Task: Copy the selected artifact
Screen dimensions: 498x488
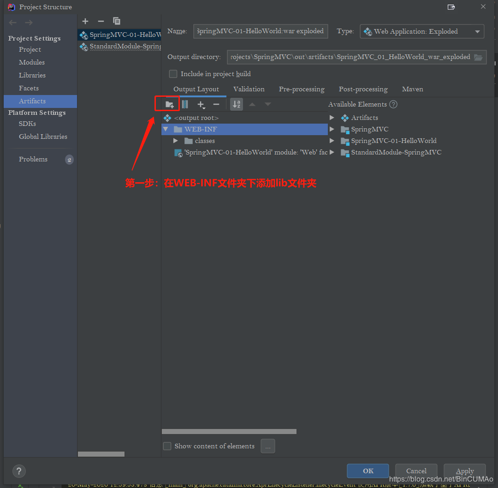Action: (x=117, y=21)
